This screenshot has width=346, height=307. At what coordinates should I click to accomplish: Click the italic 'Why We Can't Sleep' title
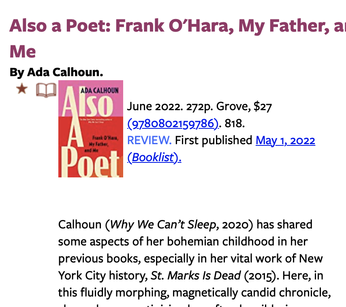click(164, 224)
